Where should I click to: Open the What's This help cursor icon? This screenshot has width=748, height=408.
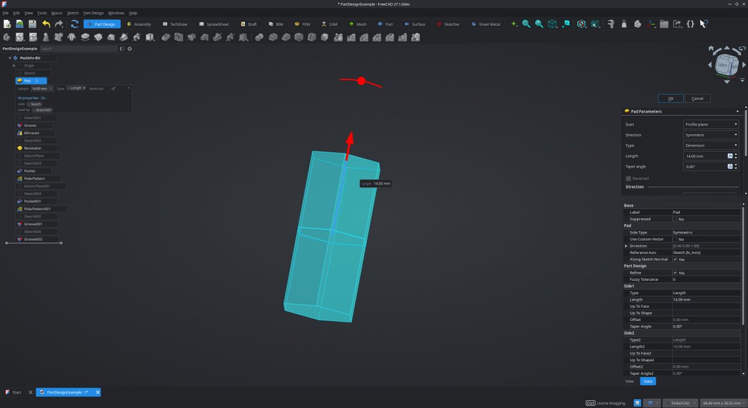704,24
